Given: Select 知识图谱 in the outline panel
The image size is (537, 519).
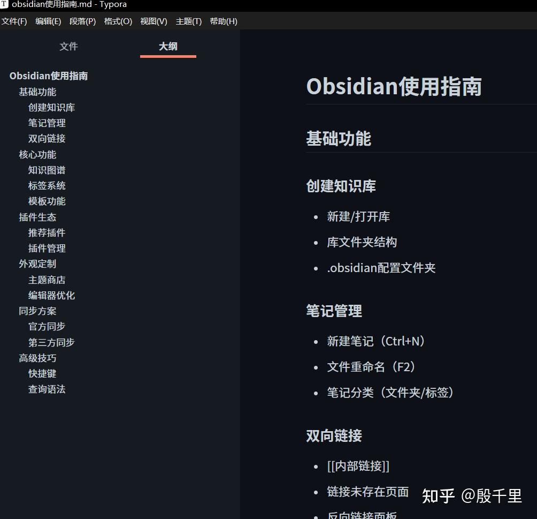Looking at the screenshot, I should 47,170.
